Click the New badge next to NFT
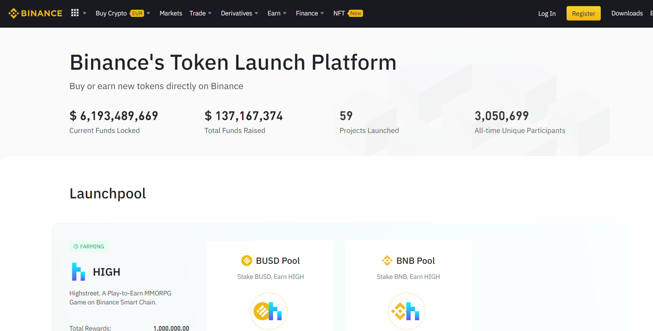This screenshot has width=653, height=331. point(355,13)
